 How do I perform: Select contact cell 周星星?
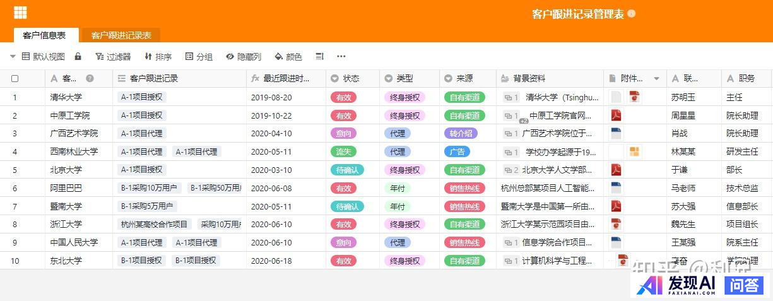[x=694, y=115]
